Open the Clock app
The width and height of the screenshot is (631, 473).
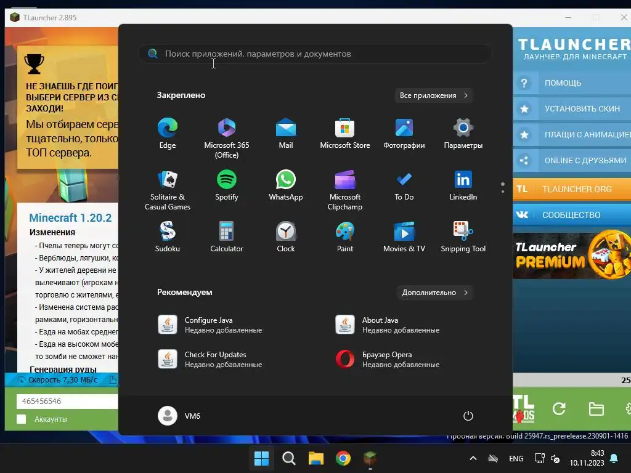286,237
